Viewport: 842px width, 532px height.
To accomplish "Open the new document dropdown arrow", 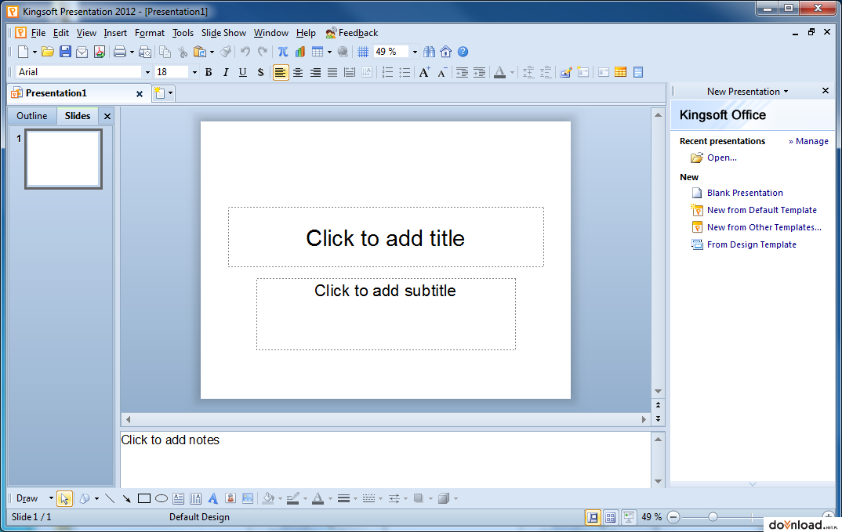I will coord(34,52).
